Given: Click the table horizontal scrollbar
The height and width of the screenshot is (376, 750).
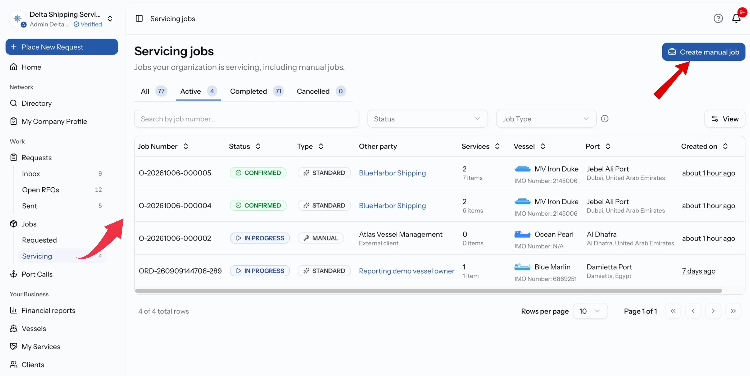Looking at the screenshot, I should (x=428, y=291).
